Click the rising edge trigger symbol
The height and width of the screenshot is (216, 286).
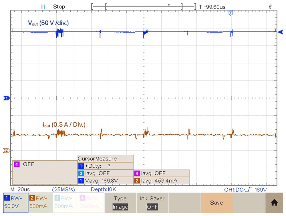[249, 190]
